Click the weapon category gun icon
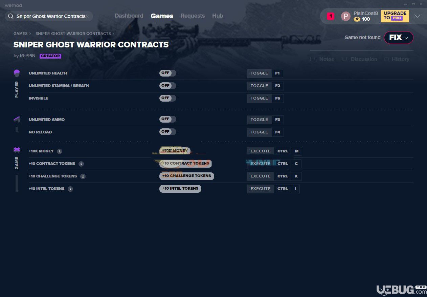427x297 pixels. pos(17,119)
